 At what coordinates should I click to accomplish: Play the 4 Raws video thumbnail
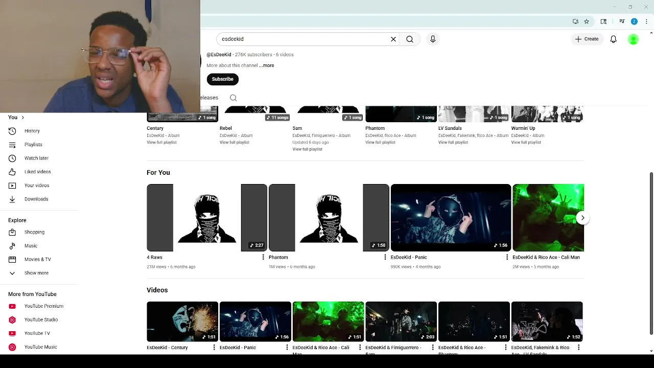coord(207,218)
